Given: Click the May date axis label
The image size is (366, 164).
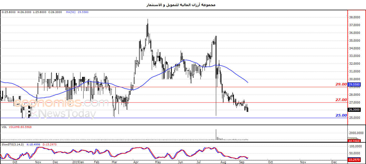Looking at the screenshot, I should pyautogui.click(x=158, y=162).
